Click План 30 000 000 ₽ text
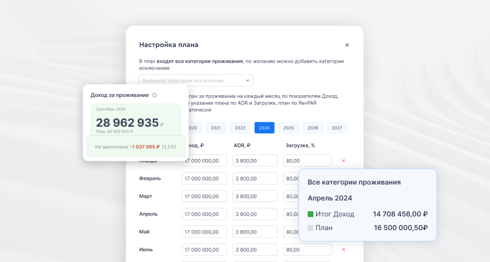Viewport: 490px width, 262px height. point(115,131)
